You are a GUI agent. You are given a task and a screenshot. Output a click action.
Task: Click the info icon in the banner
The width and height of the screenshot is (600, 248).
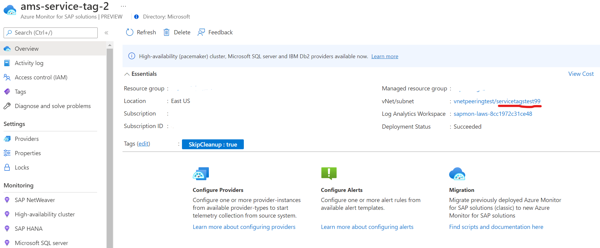131,56
